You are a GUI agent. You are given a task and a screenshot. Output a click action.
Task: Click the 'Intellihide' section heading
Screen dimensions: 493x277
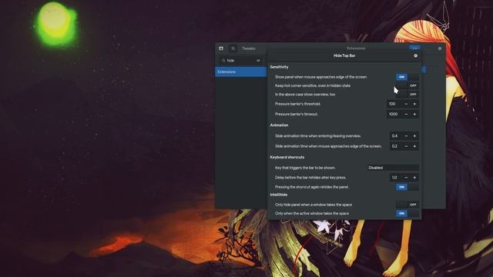278,195
